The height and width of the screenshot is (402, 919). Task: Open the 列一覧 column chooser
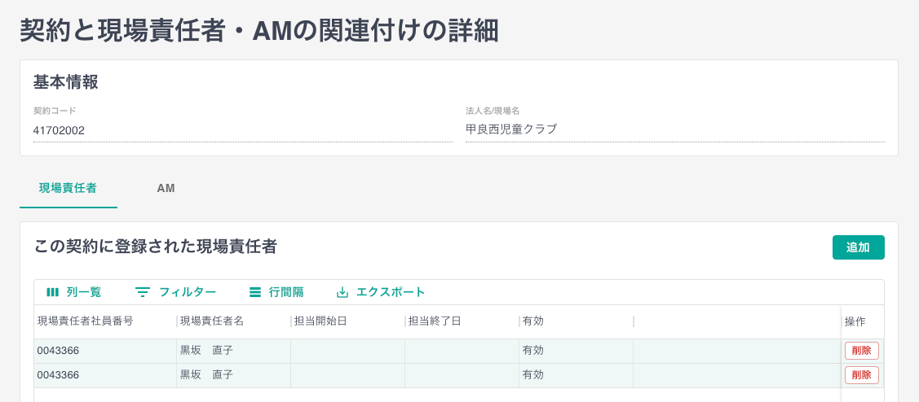pyautogui.click(x=83, y=292)
